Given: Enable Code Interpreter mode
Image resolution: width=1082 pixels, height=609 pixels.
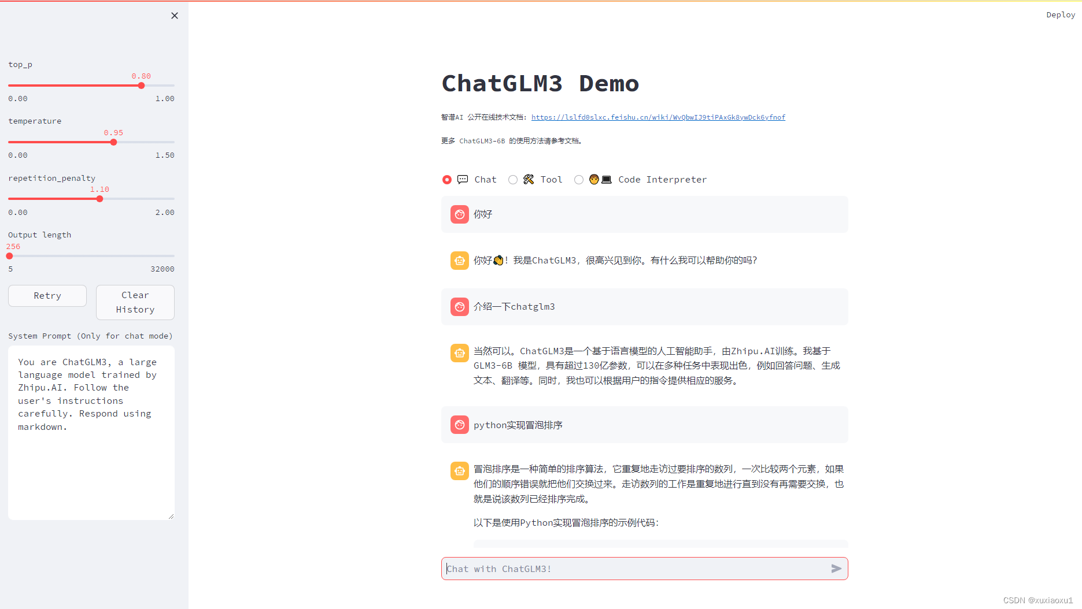Looking at the screenshot, I should pos(578,179).
